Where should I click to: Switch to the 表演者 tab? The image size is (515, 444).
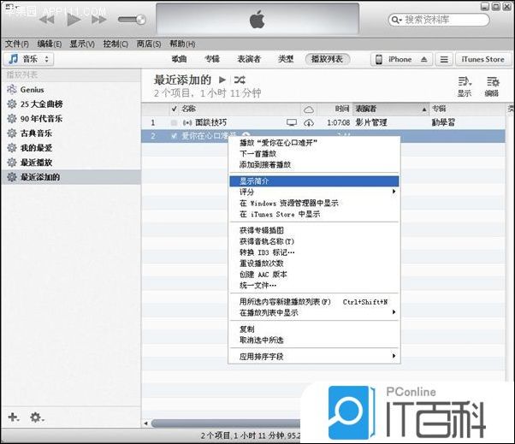pos(249,59)
